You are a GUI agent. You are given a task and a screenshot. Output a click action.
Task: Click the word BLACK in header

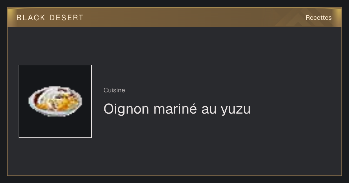pos(31,18)
